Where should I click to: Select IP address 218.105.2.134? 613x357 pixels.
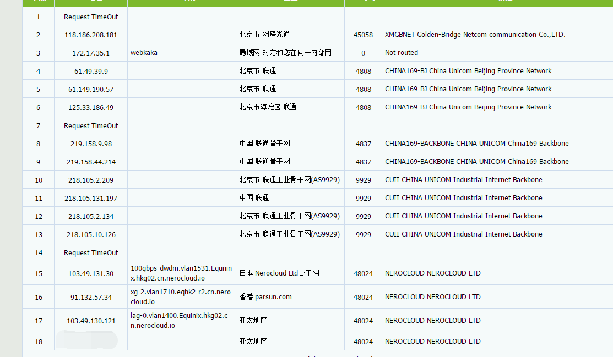91,216
